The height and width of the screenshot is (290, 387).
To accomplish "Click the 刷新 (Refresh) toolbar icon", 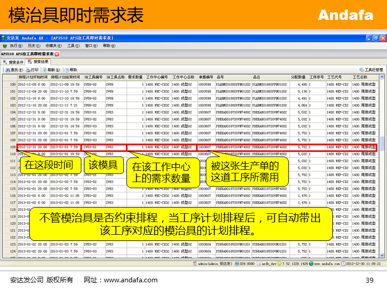I will point(45,70).
